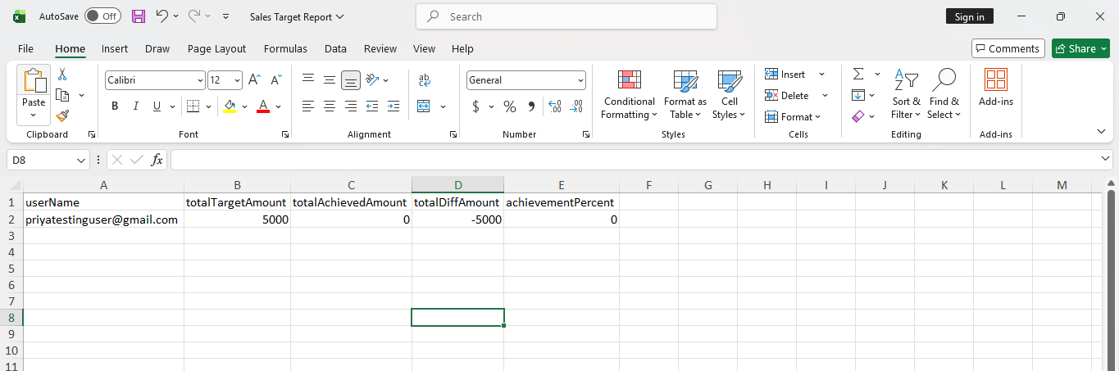
Task: Switch to the Formulas tab
Action: coord(285,48)
